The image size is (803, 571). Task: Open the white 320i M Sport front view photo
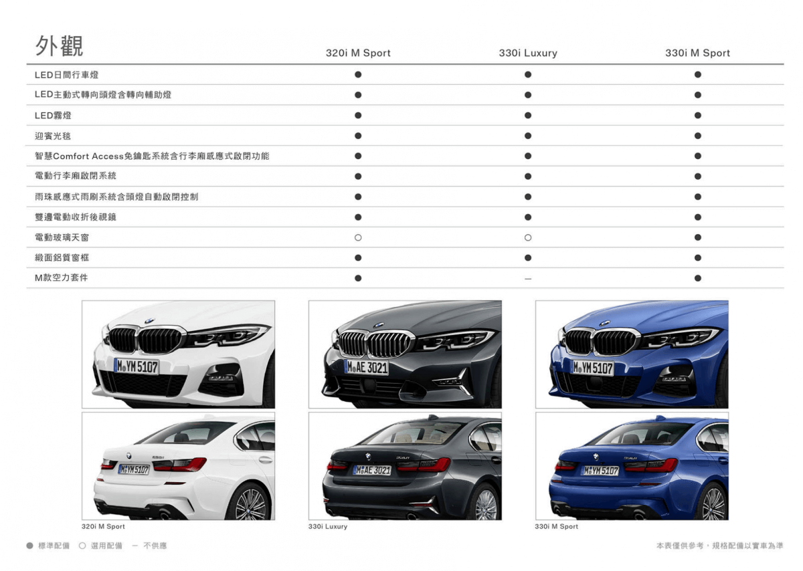click(178, 354)
